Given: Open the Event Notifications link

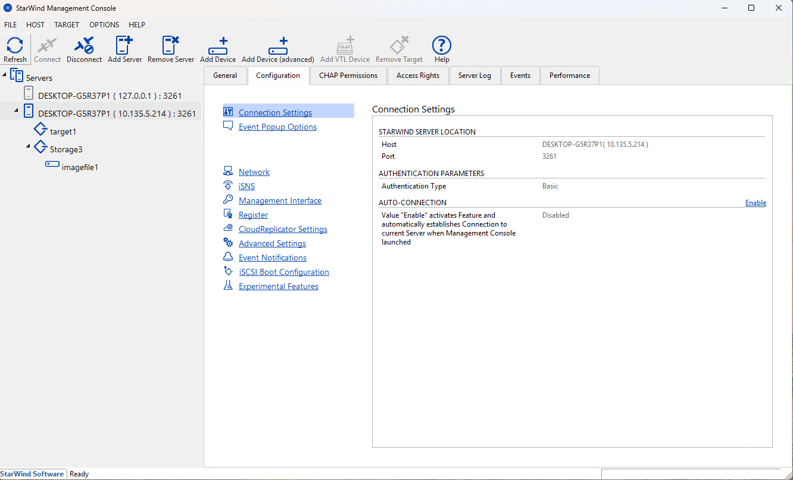Looking at the screenshot, I should (273, 258).
